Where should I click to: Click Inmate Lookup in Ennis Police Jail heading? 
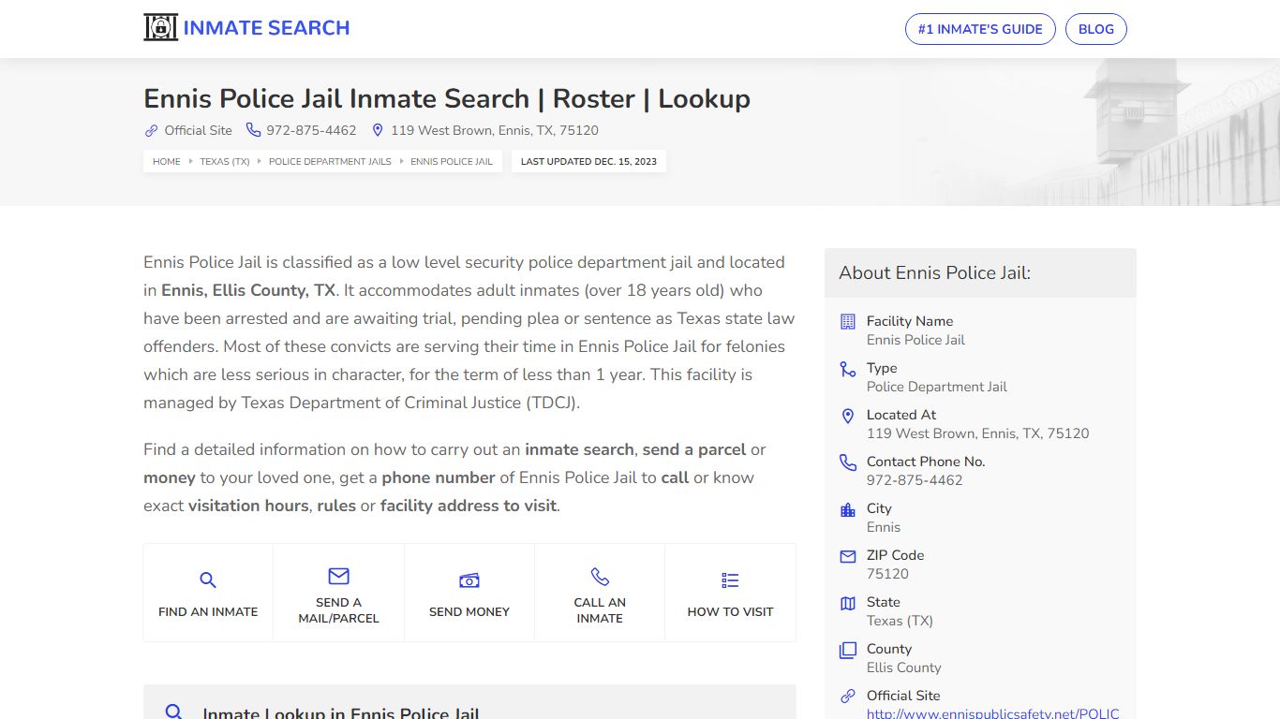click(x=341, y=712)
